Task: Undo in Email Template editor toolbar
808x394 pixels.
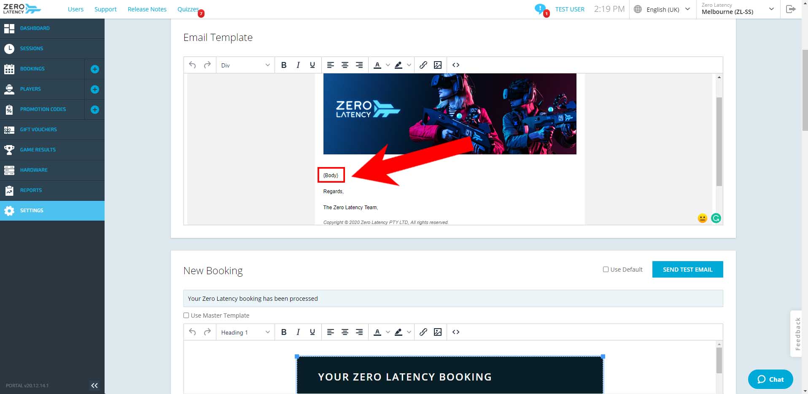Action: point(192,65)
